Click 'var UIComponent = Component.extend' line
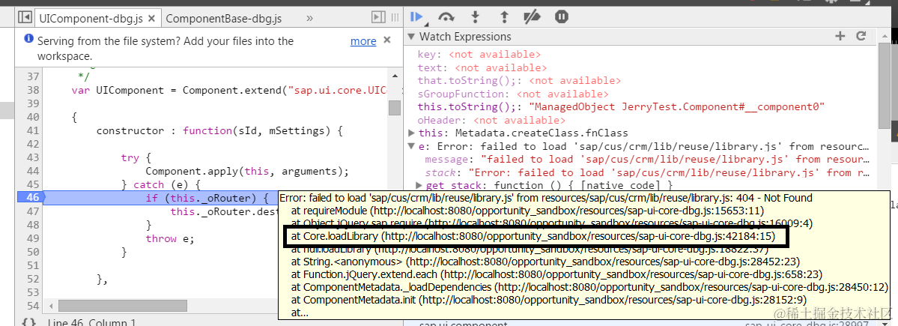 pos(228,90)
